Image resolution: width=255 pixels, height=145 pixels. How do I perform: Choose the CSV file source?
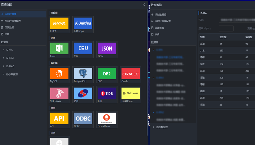pos(83,50)
